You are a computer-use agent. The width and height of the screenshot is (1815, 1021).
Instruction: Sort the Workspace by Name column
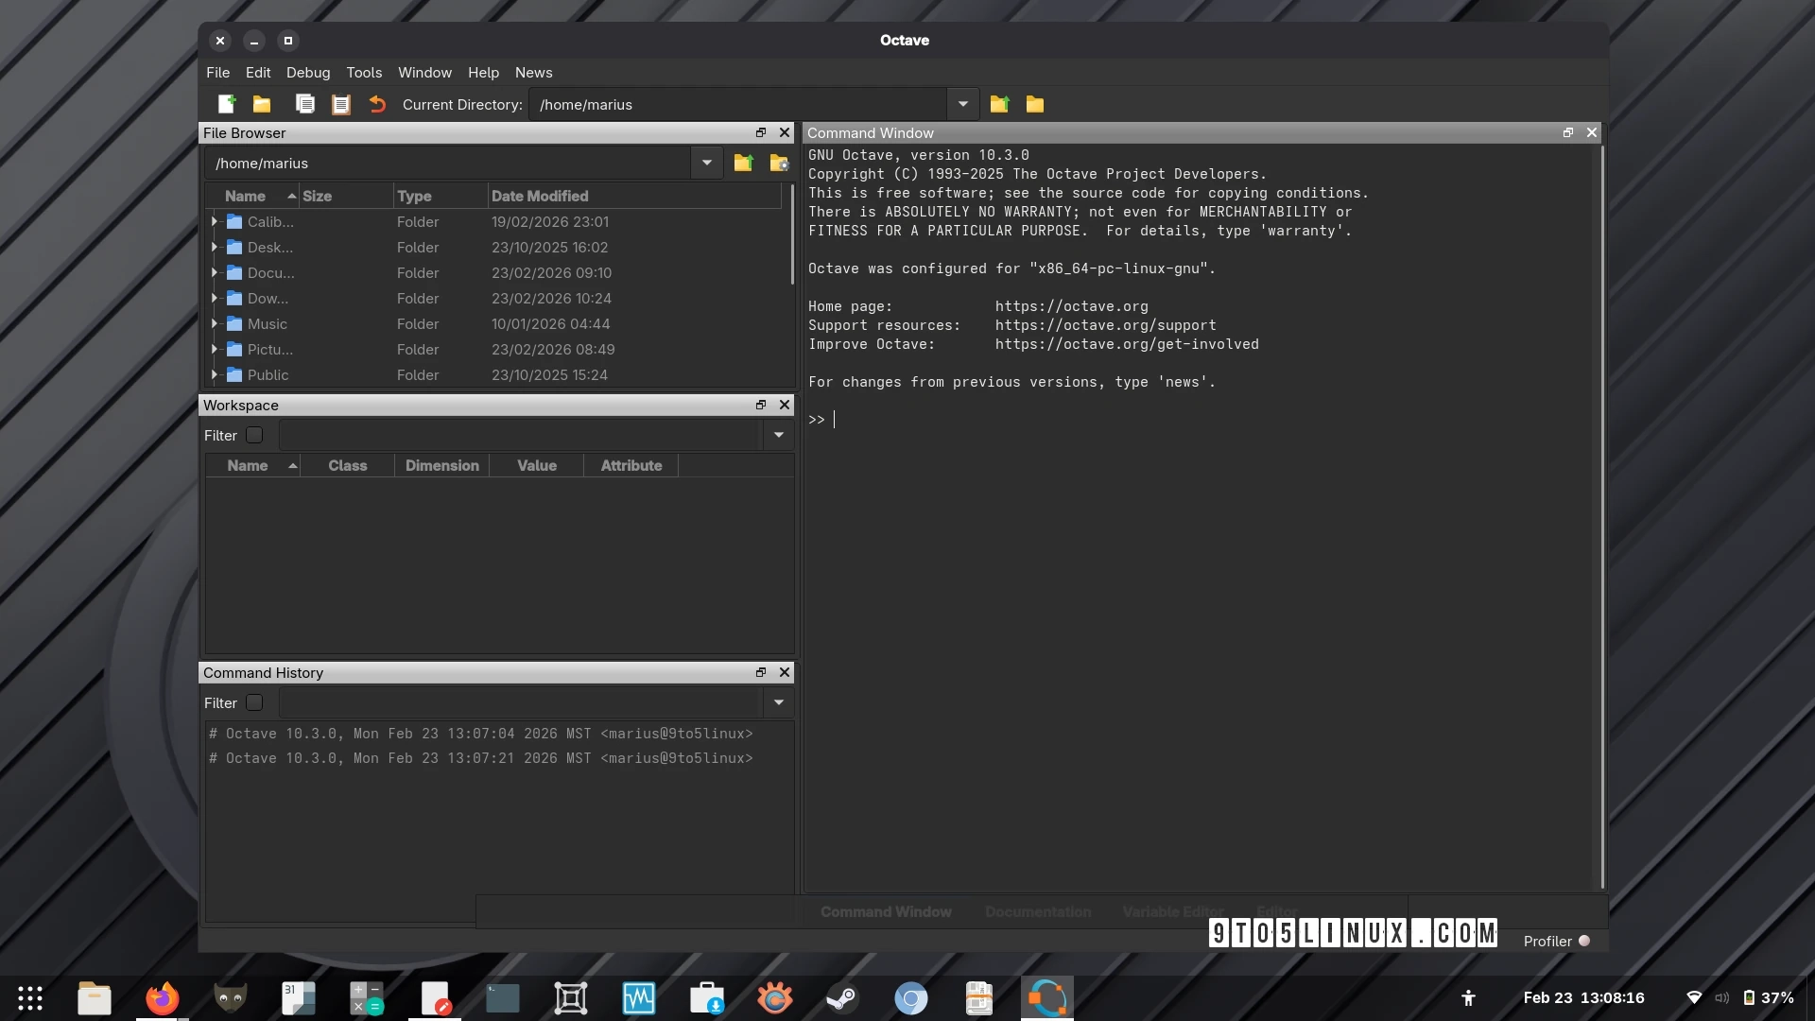pos(246,465)
